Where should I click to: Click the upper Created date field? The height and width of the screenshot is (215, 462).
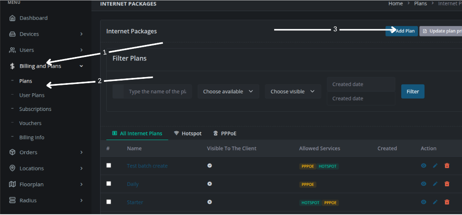(361, 84)
